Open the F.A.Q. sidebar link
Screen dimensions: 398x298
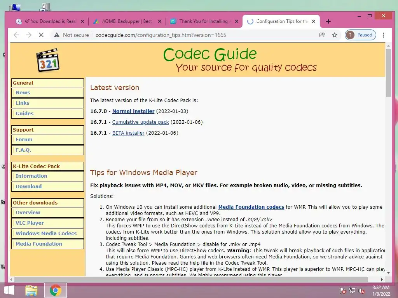(x=48, y=150)
